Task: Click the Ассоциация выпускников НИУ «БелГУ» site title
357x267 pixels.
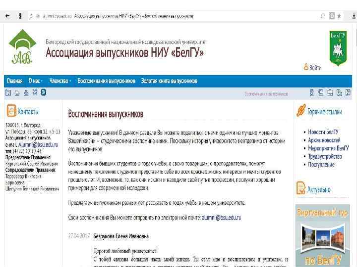Action: pyautogui.click(x=124, y=53)
